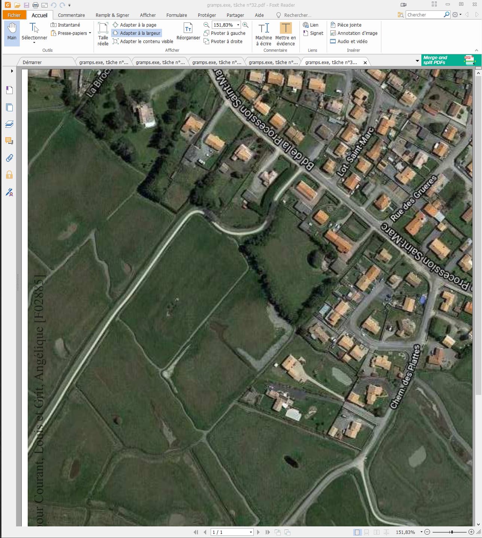This screenshot has height=538, width=482.
Task: Add a bookmark with Signet
Action: coord(313,33)
